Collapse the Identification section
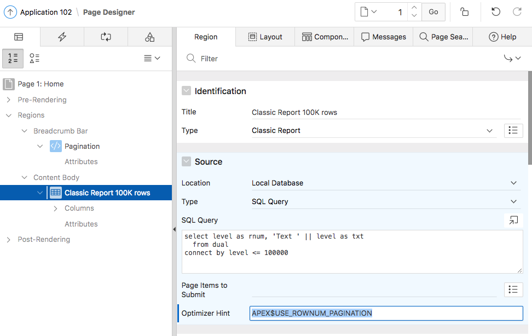532x336 pixels. 187,91
